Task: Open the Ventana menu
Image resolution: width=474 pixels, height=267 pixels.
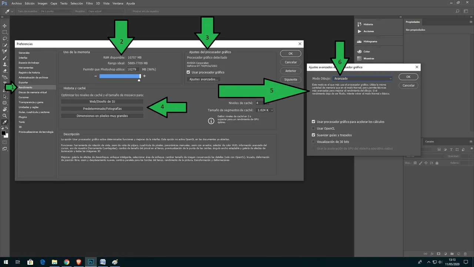Action: point(118,3)
